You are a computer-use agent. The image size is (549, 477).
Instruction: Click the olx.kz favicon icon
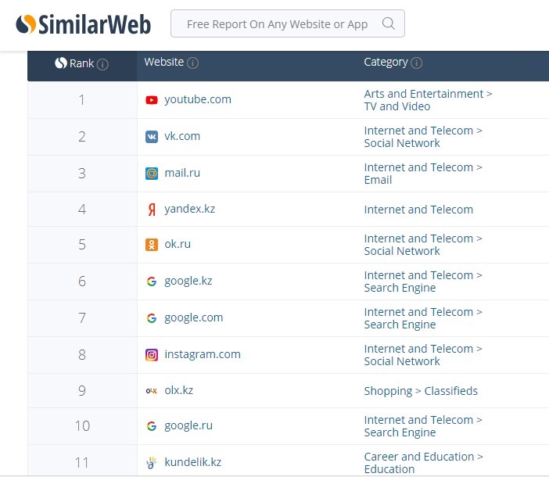pos(152,390)
